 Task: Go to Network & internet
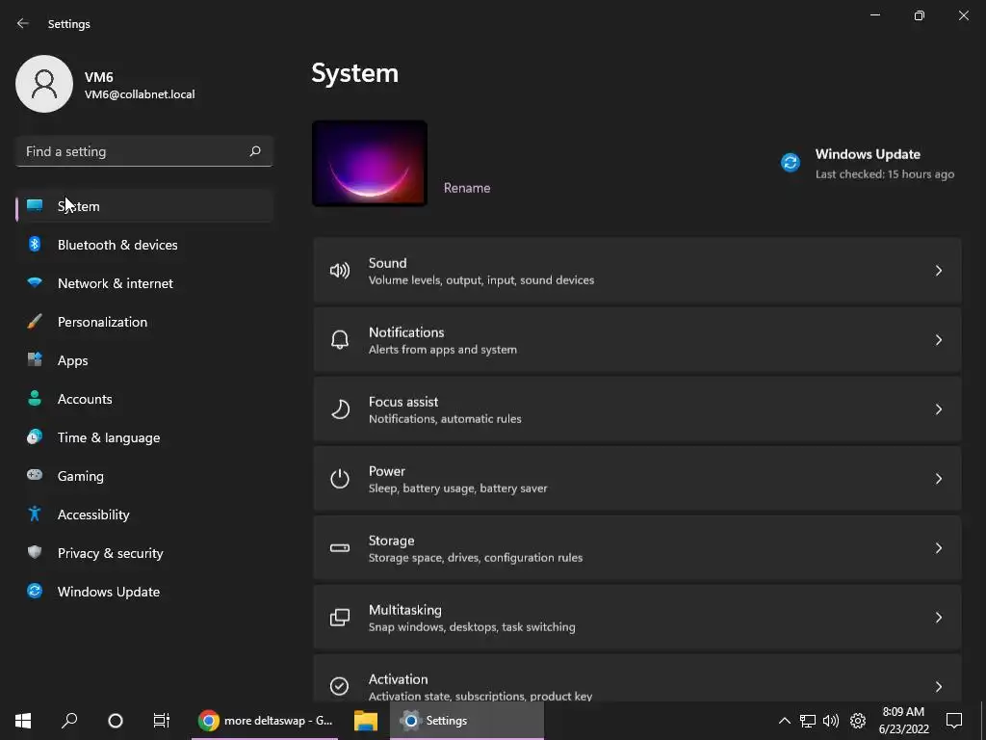point(144,283)
